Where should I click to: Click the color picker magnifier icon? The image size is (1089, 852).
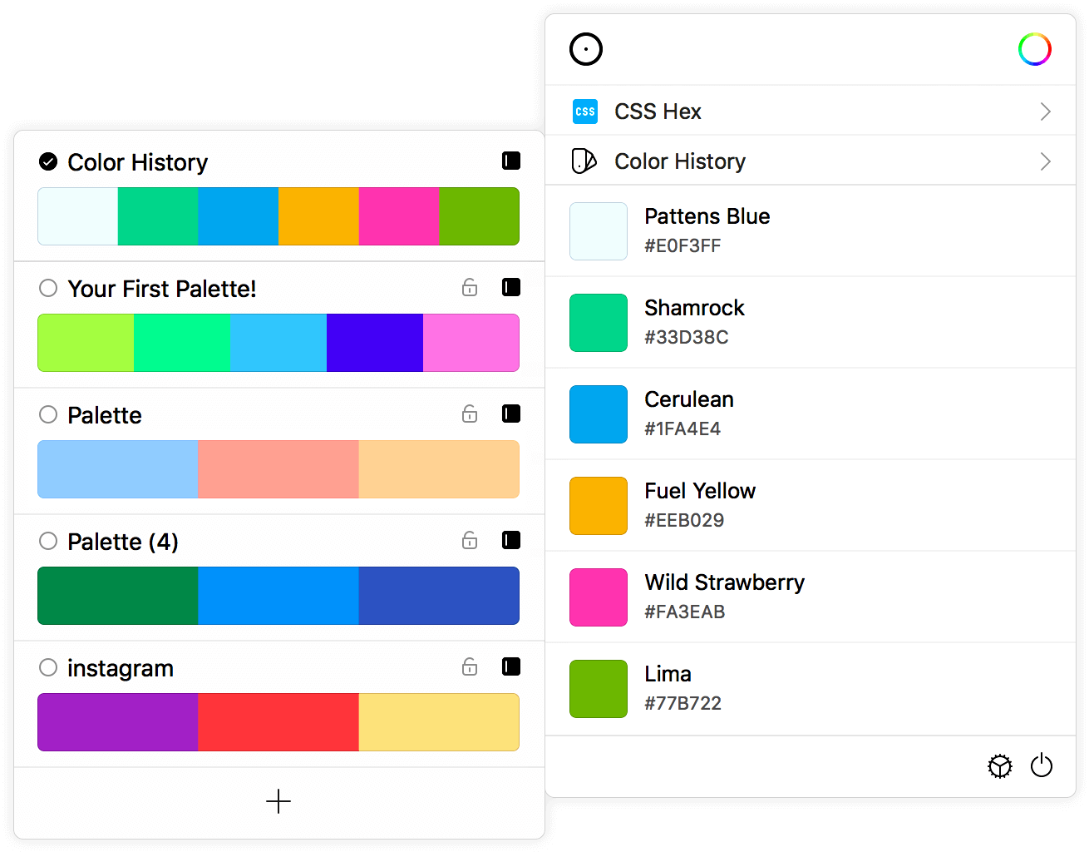click(x=586, y=49)
